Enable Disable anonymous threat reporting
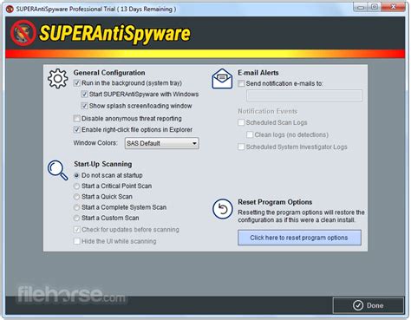The width and height of the screenshot is (411, 320). 76,119
